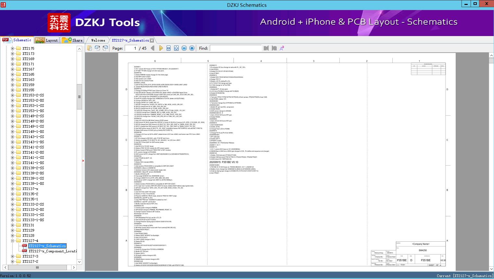Zoom out with the minus icon
Image resolution: width=494 pixels, height=279 pixels.
point(184,48)
